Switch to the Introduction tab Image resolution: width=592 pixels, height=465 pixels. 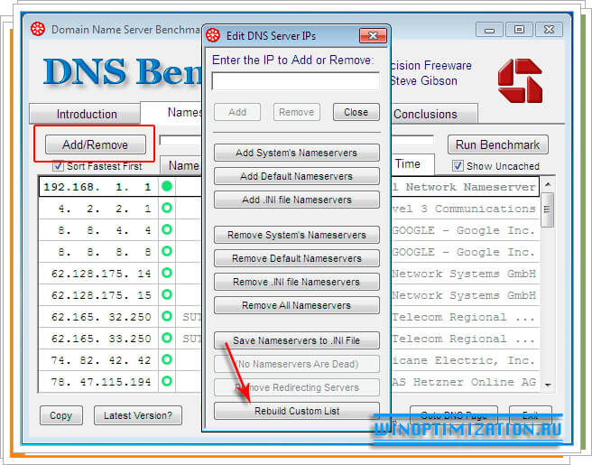[87, 115]
